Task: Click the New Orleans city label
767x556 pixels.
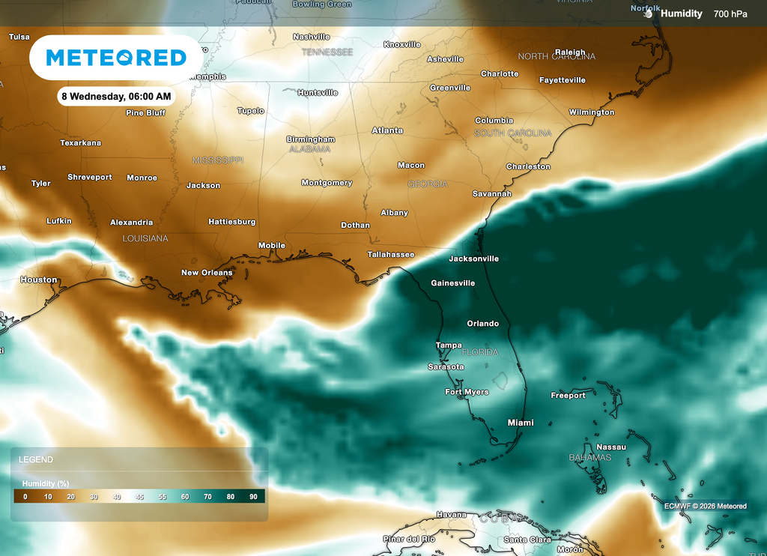Action: point(207,272)
